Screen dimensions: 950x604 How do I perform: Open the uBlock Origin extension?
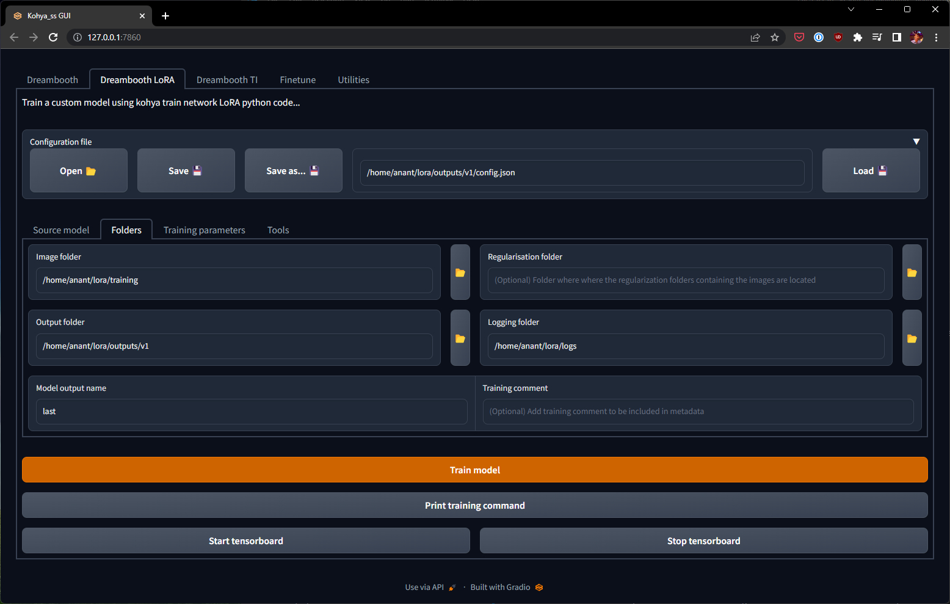pos(838,37)
